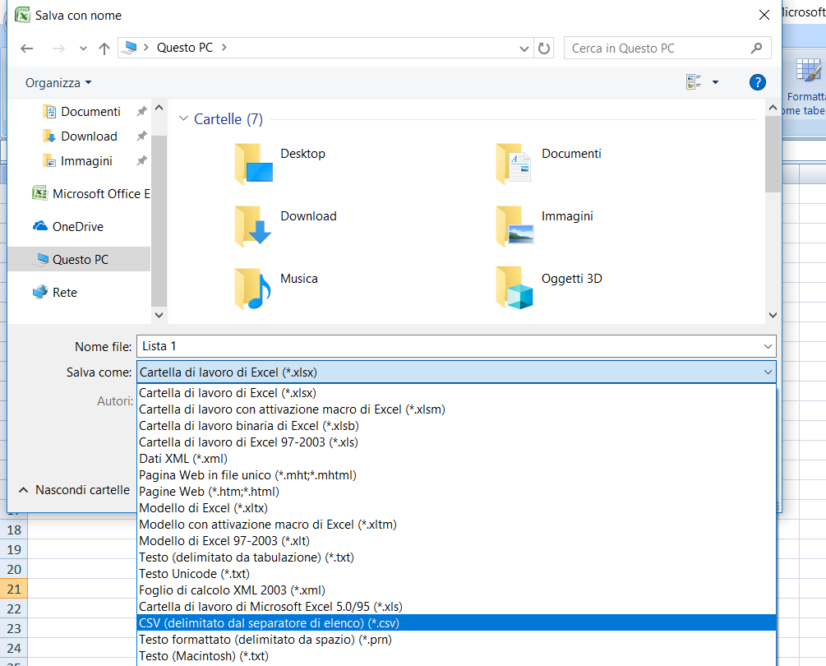Unpin Documenti from quick access
The height and width of the screenshot is (666, 826).
(141, 112)
